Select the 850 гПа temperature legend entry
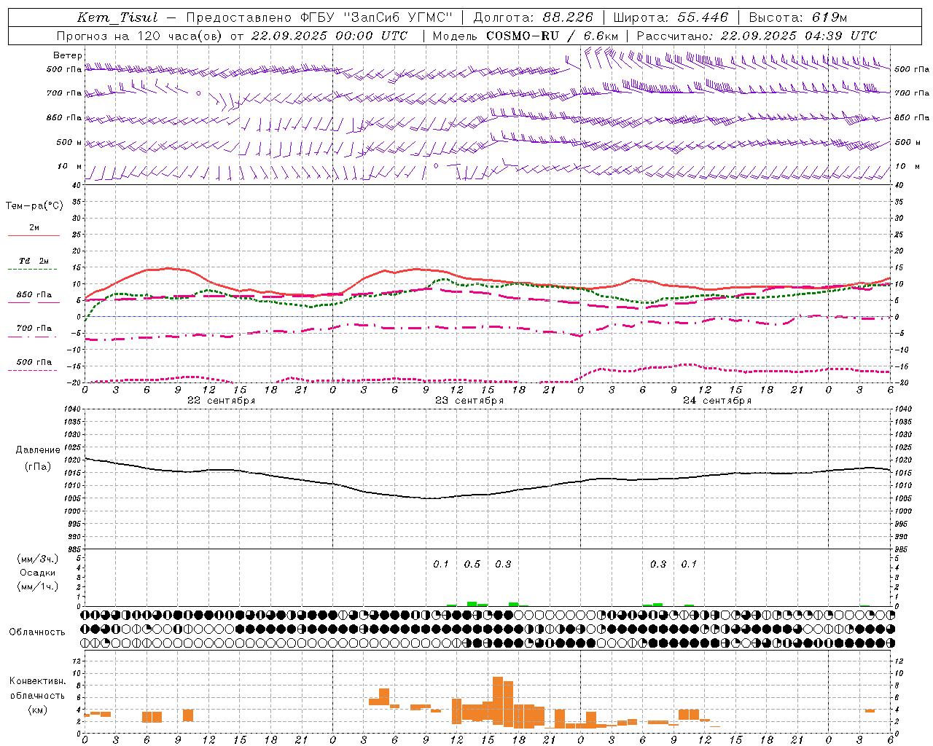Screen dimensions: 933x746 tap(34, 295)
